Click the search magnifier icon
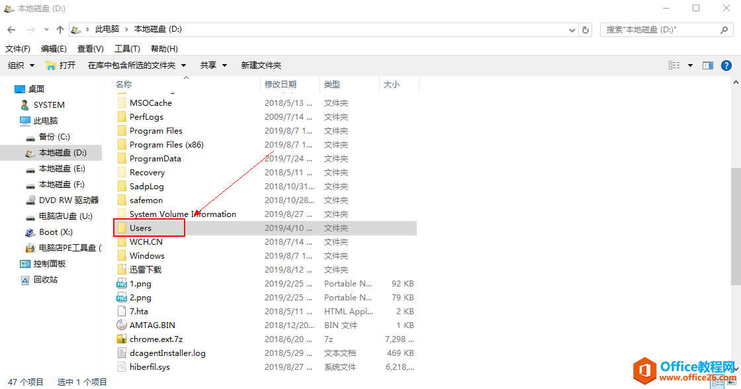 tap(724, 30)
